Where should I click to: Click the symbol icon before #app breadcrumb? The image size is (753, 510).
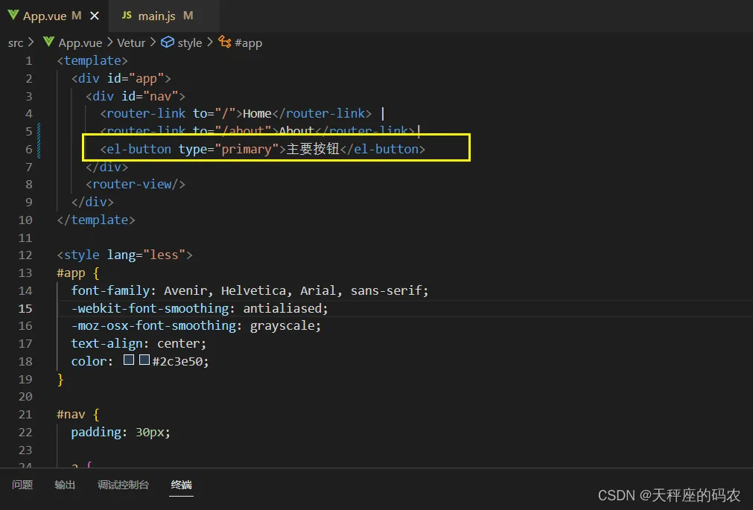click(225, 42)
